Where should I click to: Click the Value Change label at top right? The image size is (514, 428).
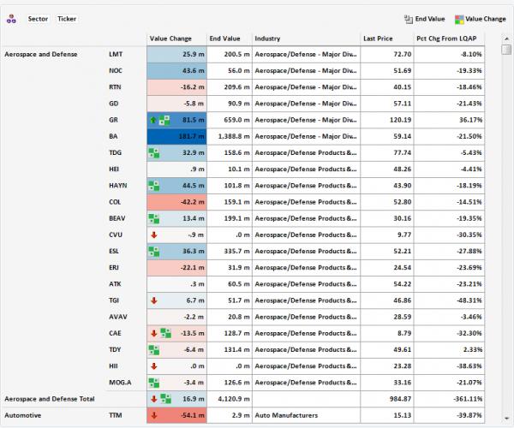[x=486, y=19]
